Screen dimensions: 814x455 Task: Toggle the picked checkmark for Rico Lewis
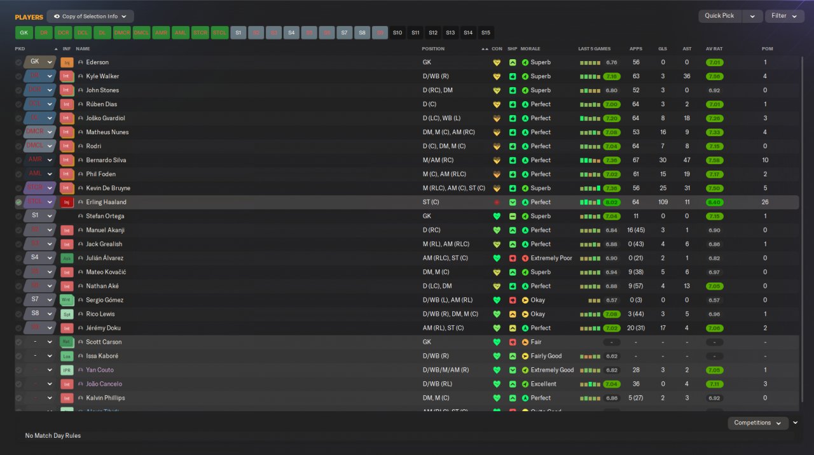click(18, 314)
